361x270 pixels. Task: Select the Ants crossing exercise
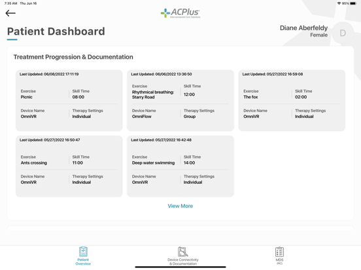(69, 166)
